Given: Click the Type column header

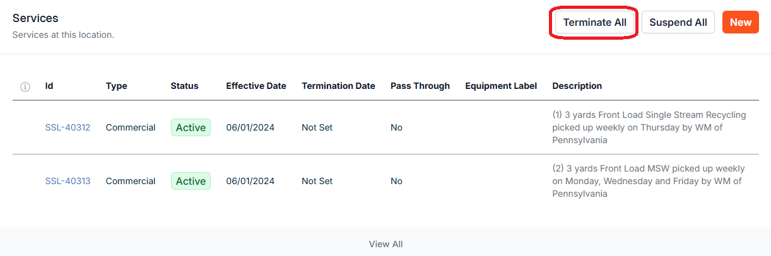Looking at the screenshot, I should click(x=116, y=86).
